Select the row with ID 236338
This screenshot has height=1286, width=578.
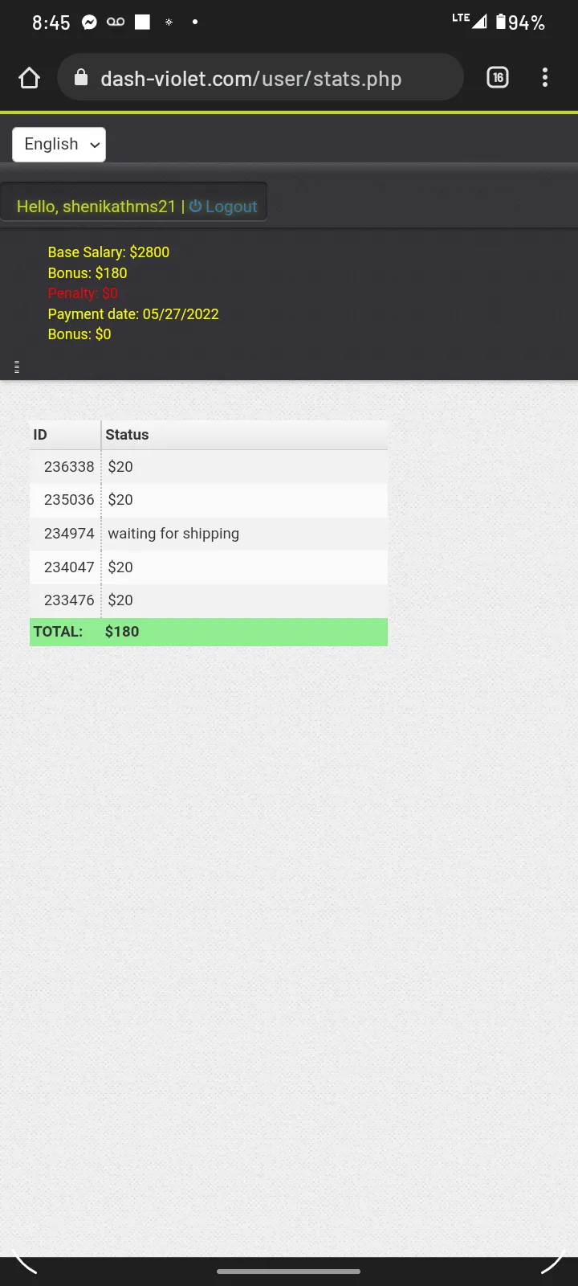tap(209, 466)
